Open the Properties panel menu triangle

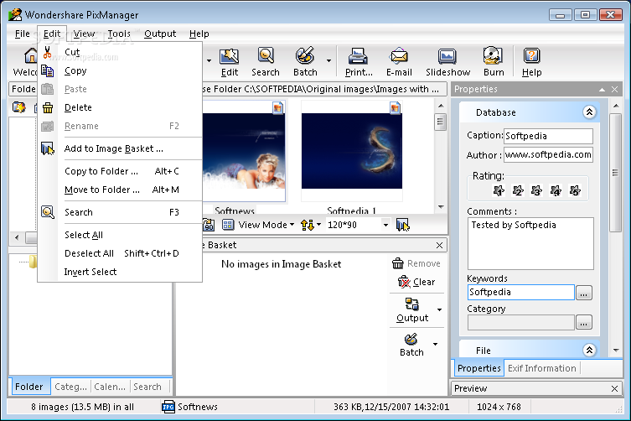[602, 90]
